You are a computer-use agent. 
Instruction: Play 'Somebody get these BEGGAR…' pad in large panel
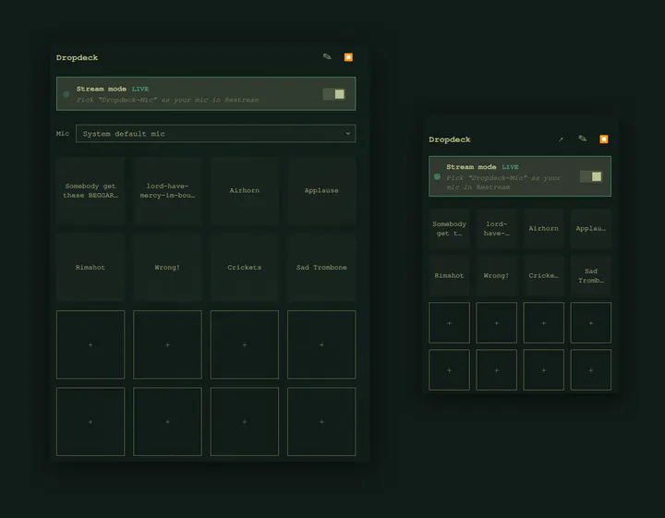[91, 191]
